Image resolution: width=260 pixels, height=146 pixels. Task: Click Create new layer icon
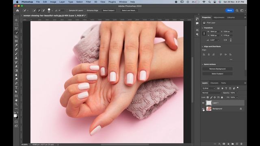[x=237, y=144]
